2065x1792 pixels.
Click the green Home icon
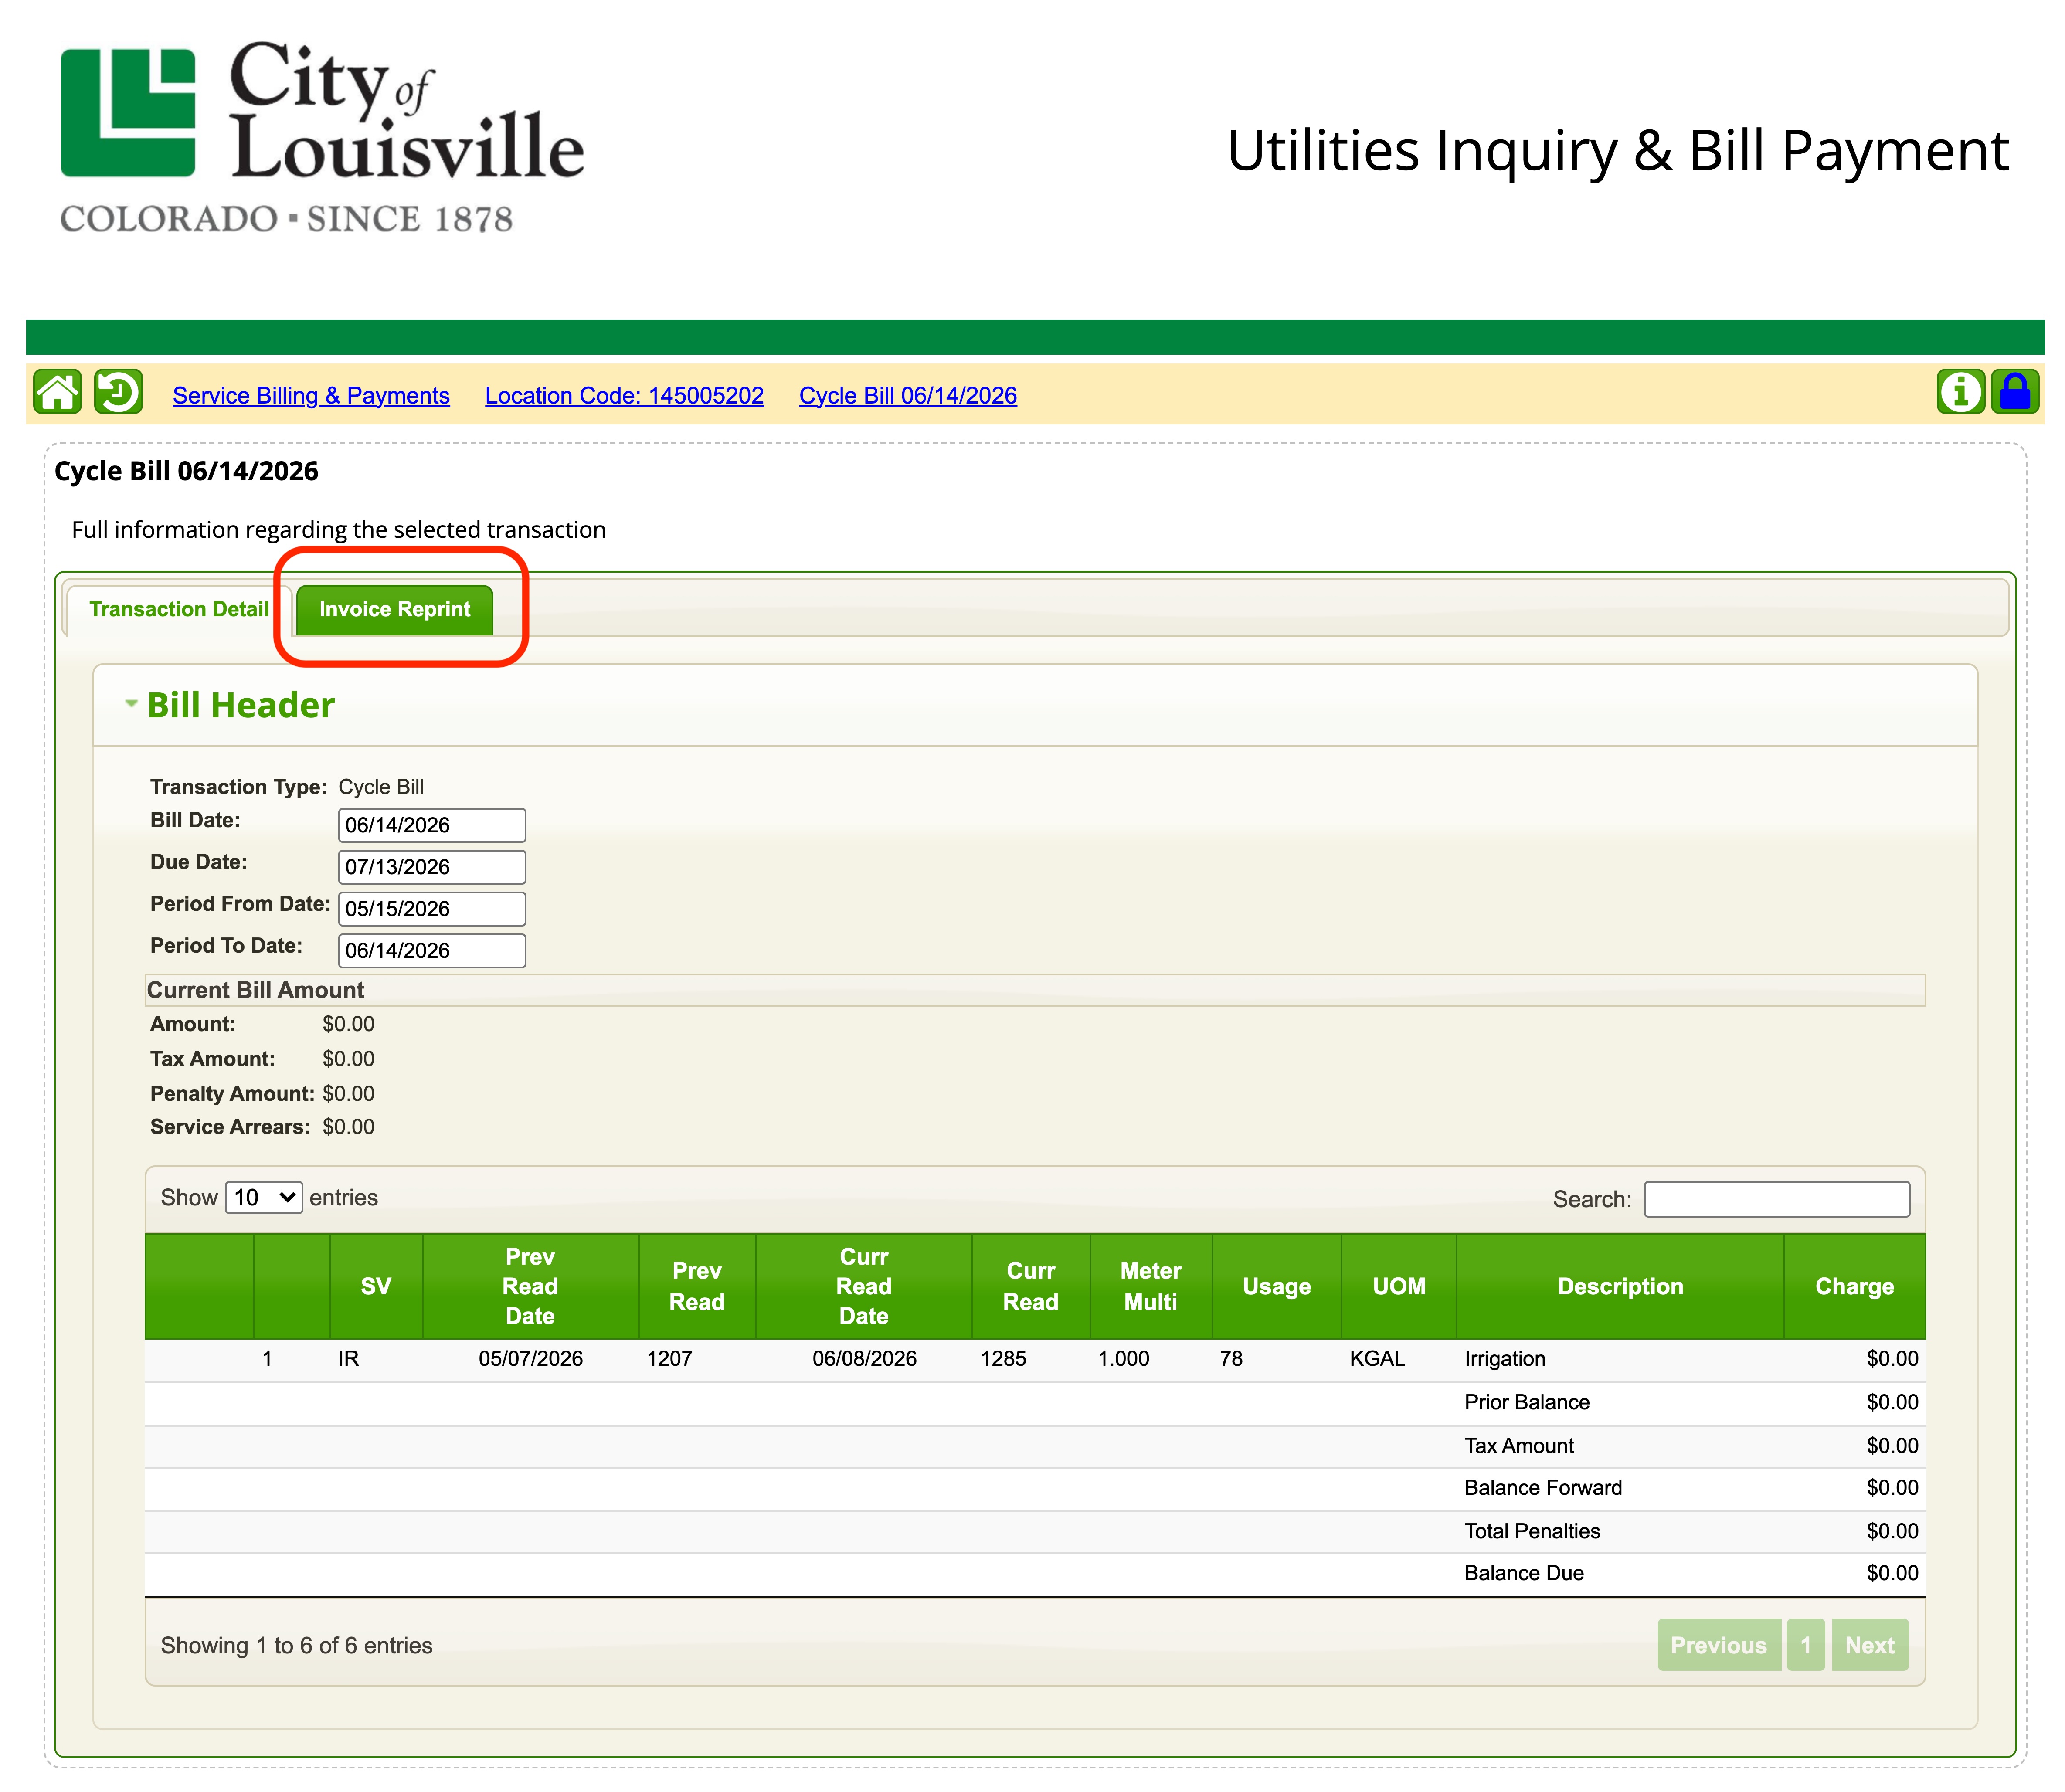pyautogui.click(x=57, y=392)
